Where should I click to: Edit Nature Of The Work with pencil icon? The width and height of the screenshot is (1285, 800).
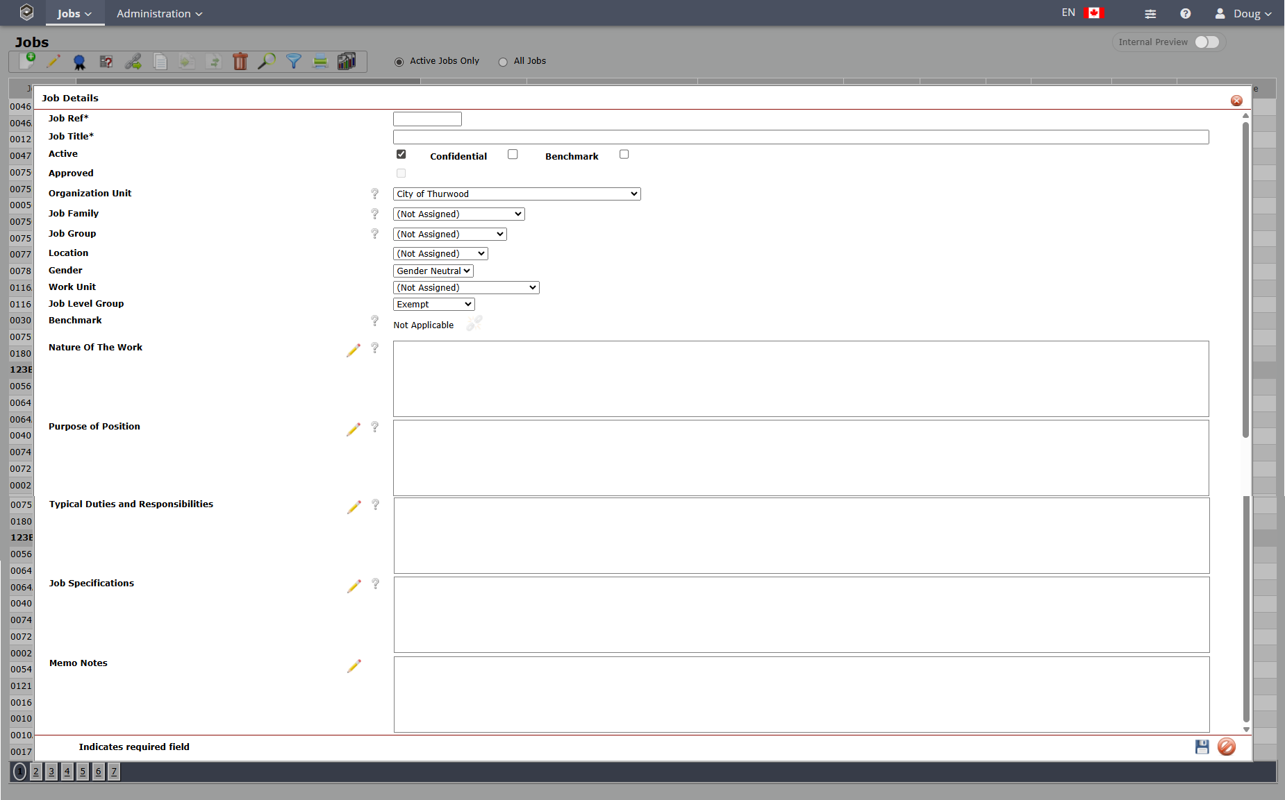click(354, 350)
